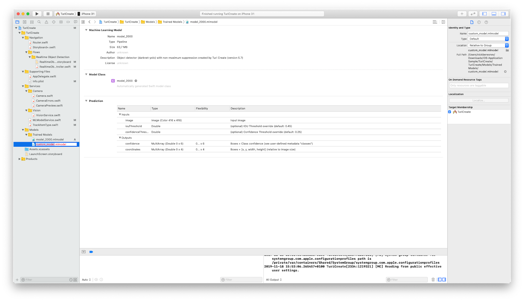Open the source control navigator

(25, 22)
